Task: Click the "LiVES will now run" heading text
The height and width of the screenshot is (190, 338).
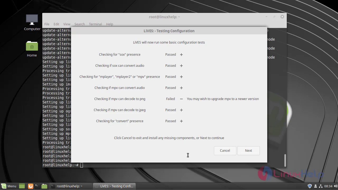Action: (x=169, y=42)
